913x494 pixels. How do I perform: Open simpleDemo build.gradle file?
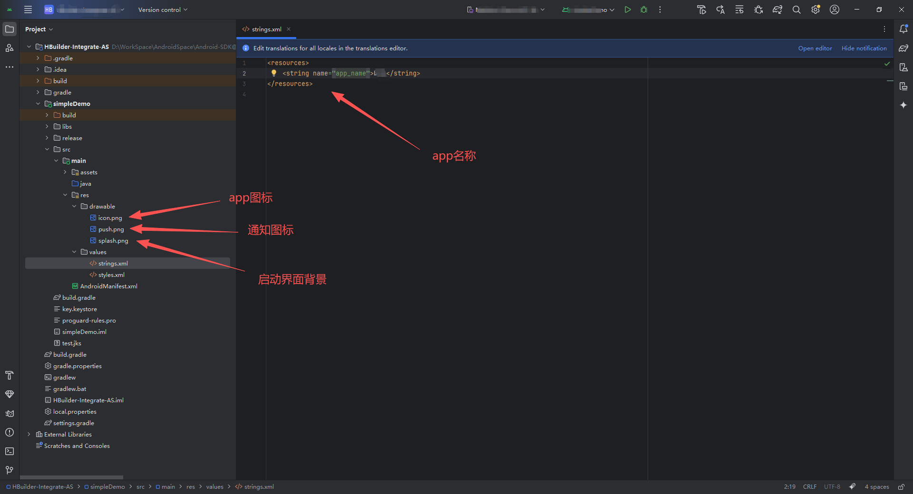tap(78, 297)
